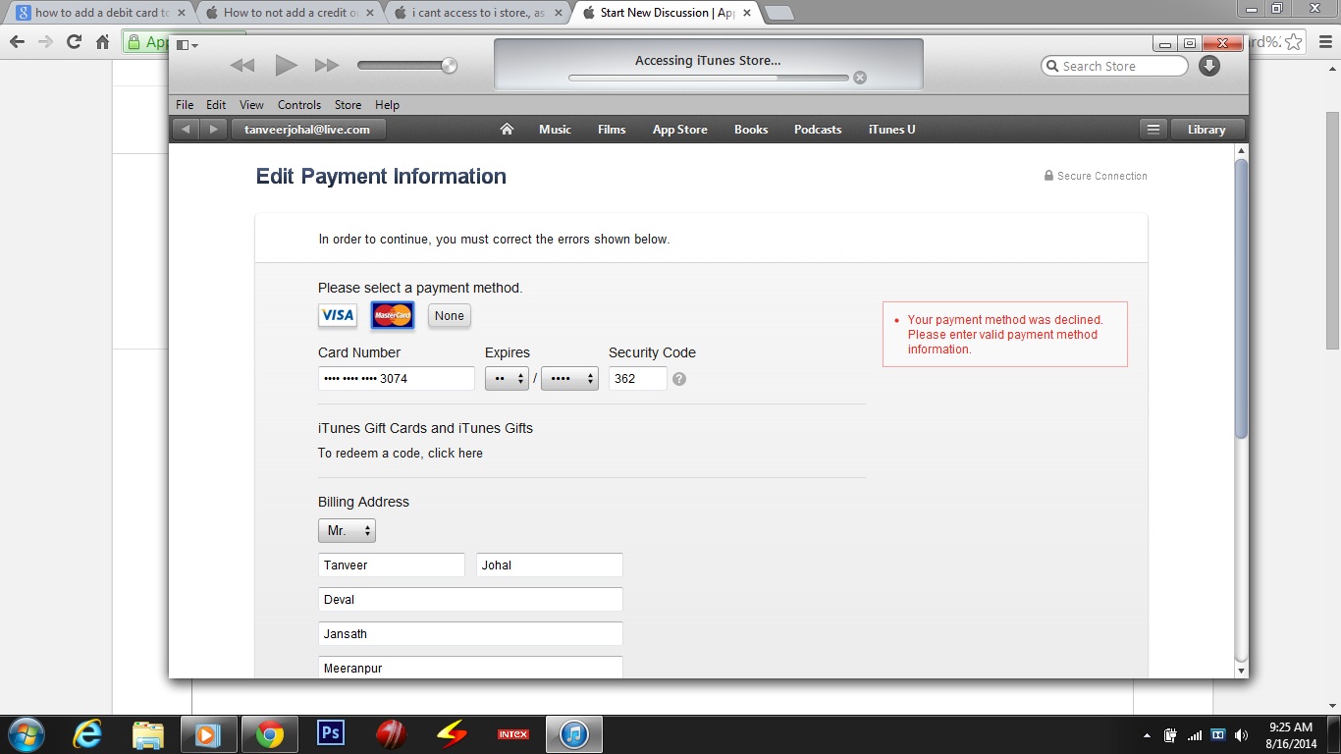
Task: Bookmark the page with Chrome's star icon
Action: [1294, 42]
